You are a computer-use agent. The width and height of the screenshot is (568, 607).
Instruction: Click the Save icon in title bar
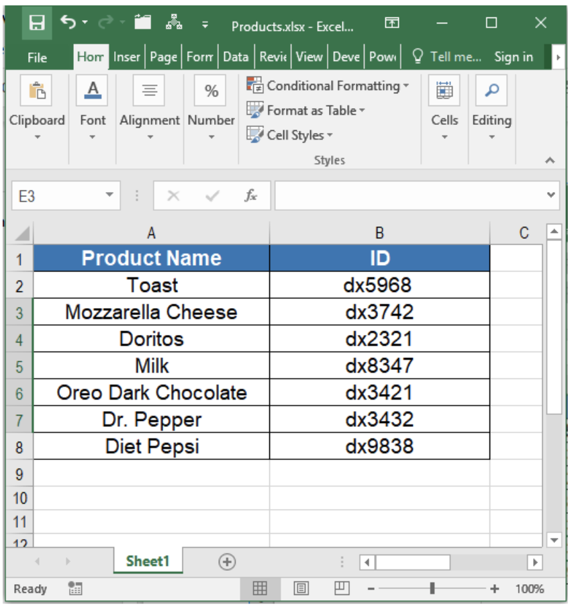[x=37, y=22]
